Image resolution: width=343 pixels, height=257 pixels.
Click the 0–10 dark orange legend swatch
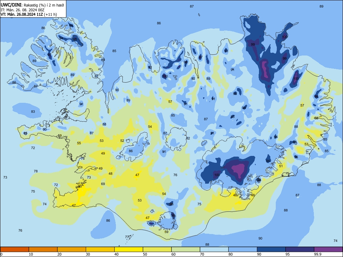15,249
